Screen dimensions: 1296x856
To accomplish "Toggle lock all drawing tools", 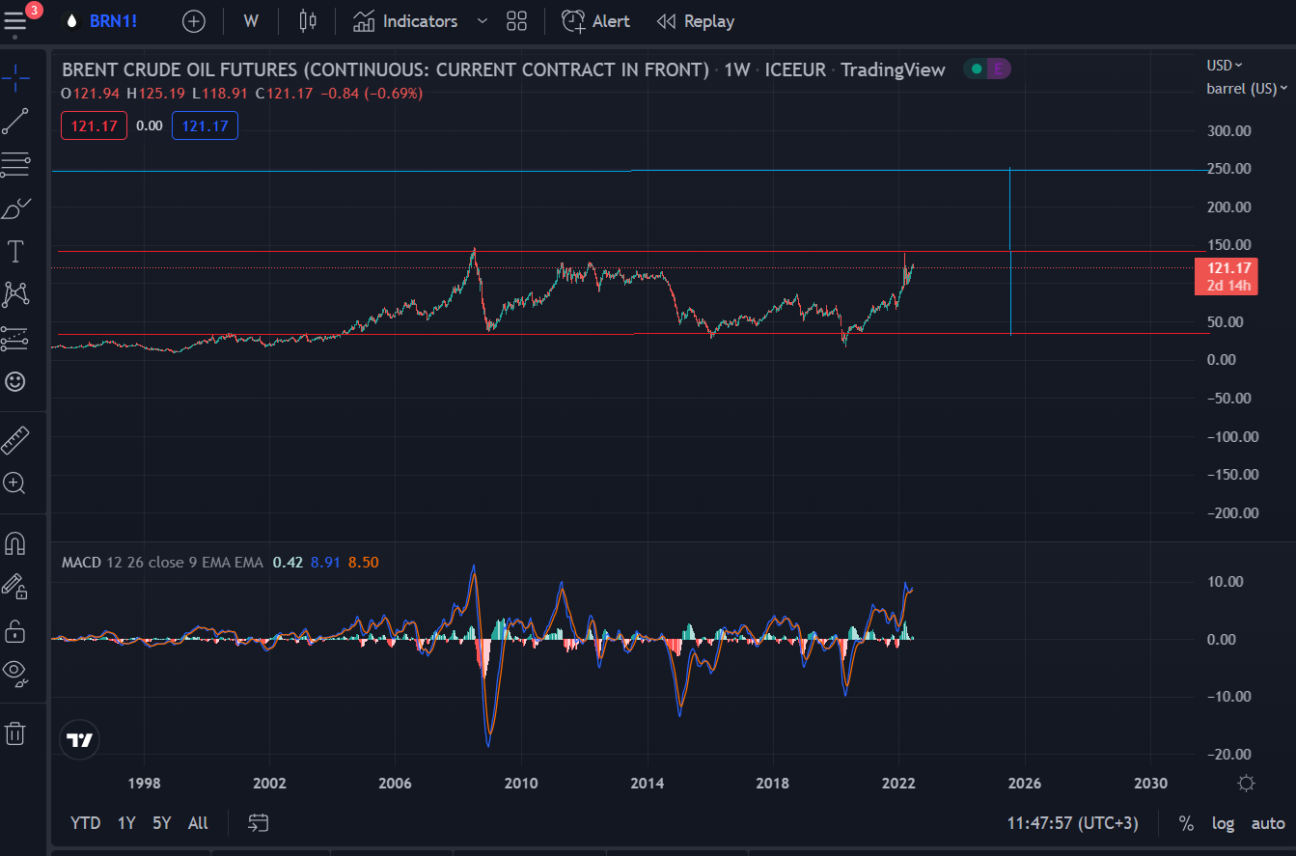I will (x=15, y=631).
